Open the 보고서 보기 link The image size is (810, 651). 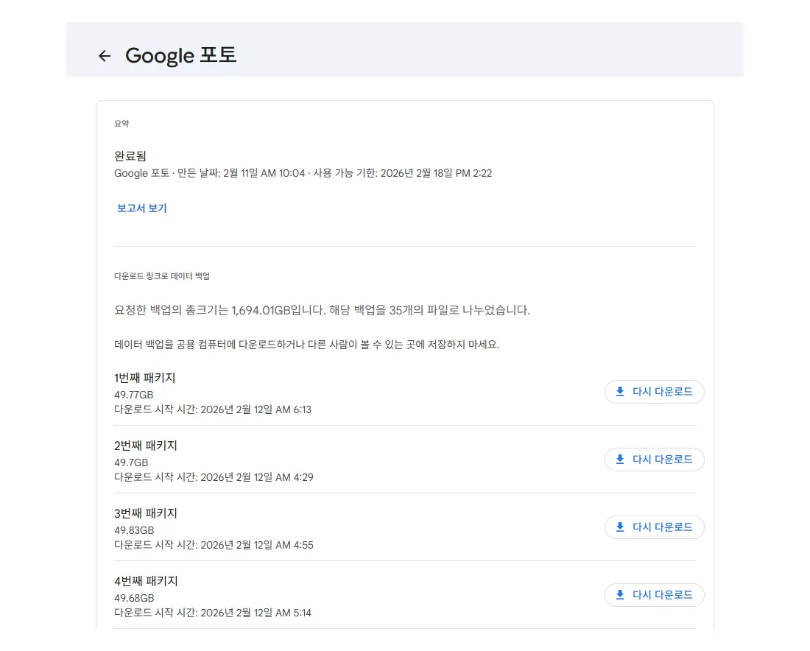141,208
